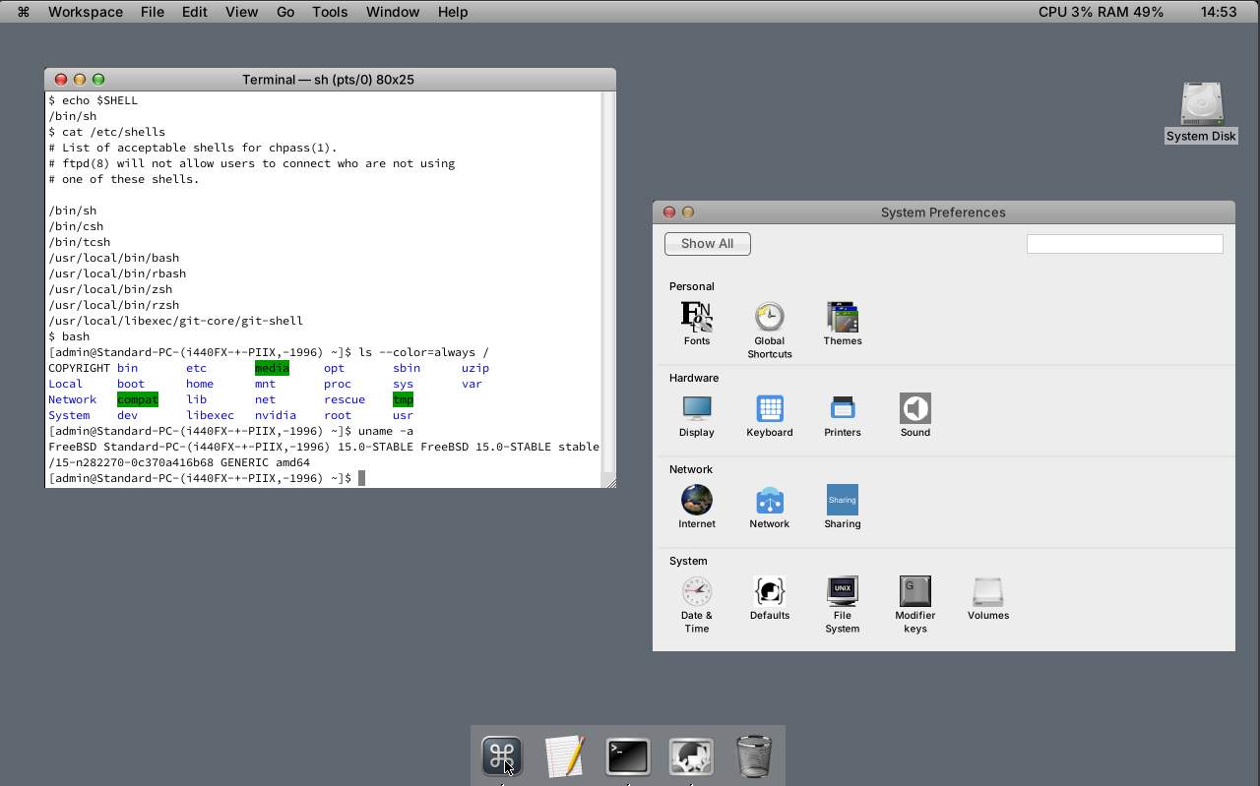
Task: Open the Fonts preference pane
Action: click(x=697, y=317)
